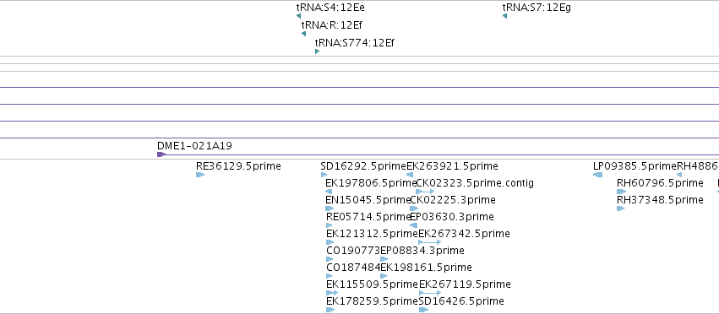The width and height of the screenshot is (719, 314).
Task: Click the LP09385.5prime EST arrow
Action: (597, 175)
